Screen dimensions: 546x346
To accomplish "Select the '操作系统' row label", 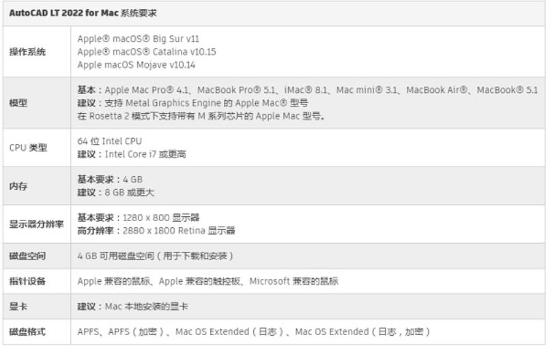I will pos(27,52).
